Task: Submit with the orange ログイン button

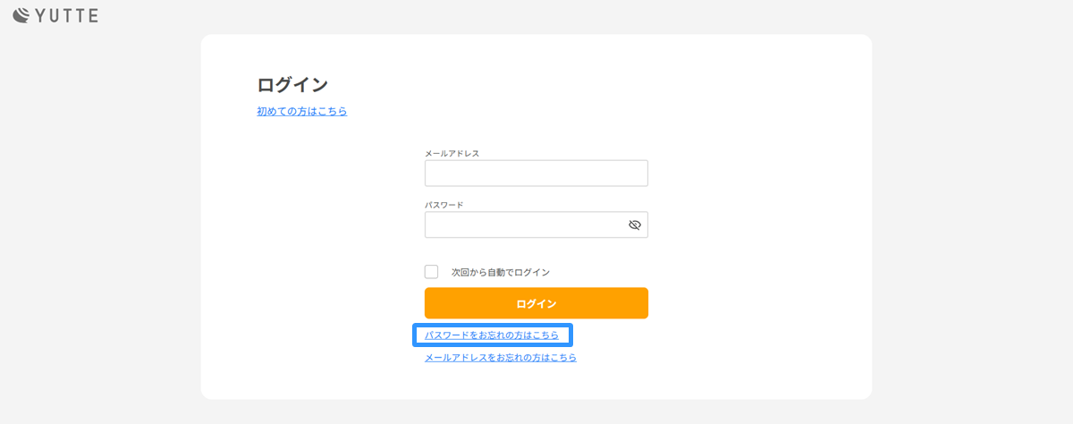Action: point(536,303)
